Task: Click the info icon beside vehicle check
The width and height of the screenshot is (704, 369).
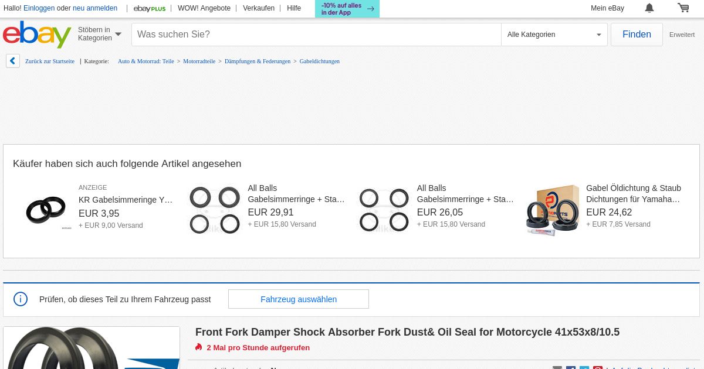Action: coord(21,299)
